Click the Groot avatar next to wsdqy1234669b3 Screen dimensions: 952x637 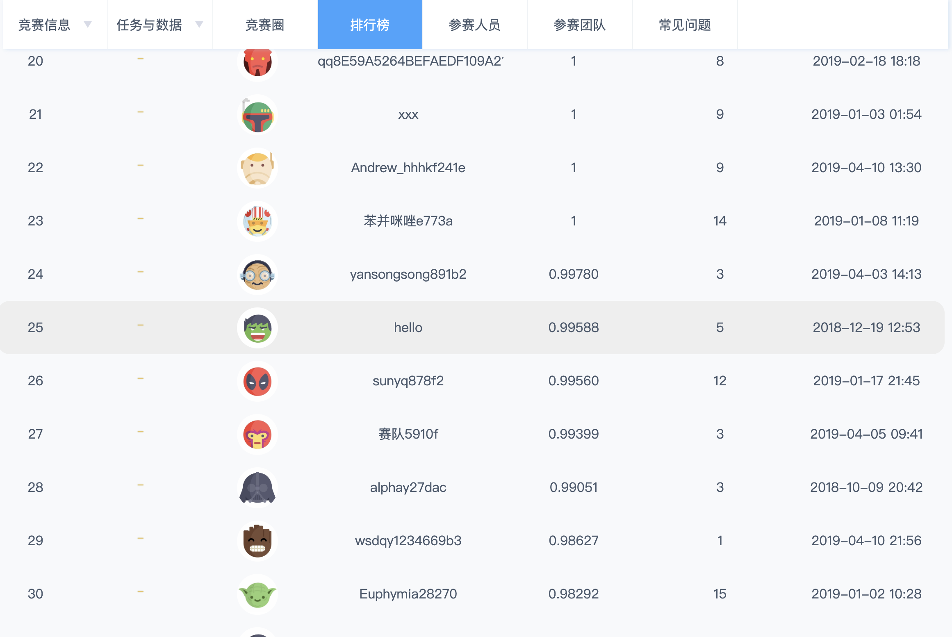click(257, 541)
